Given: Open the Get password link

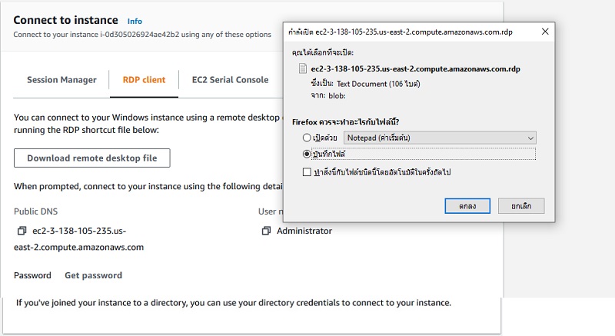Looking at the screenshot, I should (x=93, y=275).
